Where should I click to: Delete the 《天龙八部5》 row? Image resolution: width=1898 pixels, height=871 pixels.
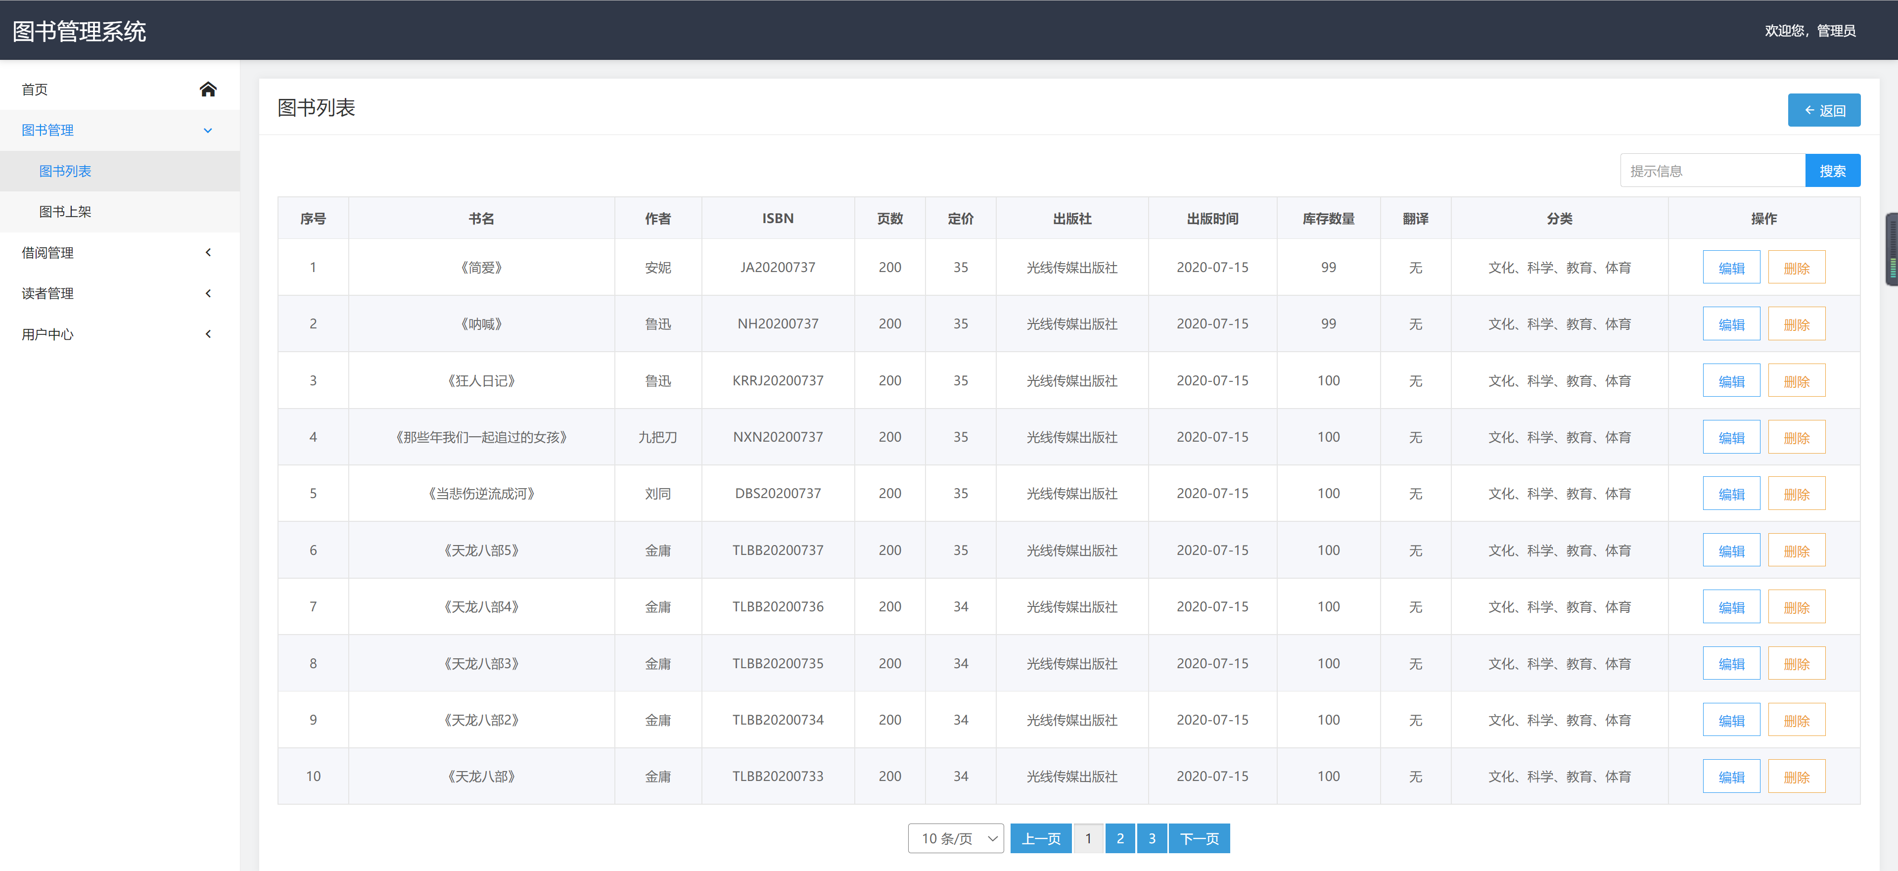tap(1796, 550)
